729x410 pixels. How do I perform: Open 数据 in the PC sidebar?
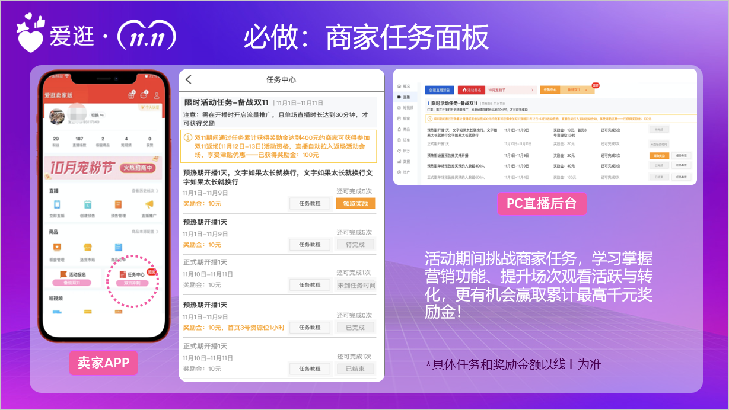404,161
